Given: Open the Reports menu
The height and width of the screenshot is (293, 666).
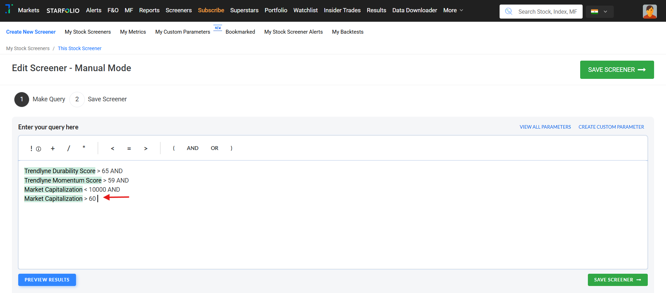Looking at the screenshot, I should pos(149,11).
